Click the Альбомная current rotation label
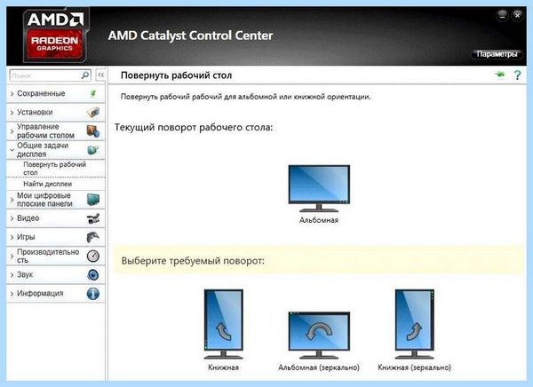This screenshot has height=387, width=533. 319,220
